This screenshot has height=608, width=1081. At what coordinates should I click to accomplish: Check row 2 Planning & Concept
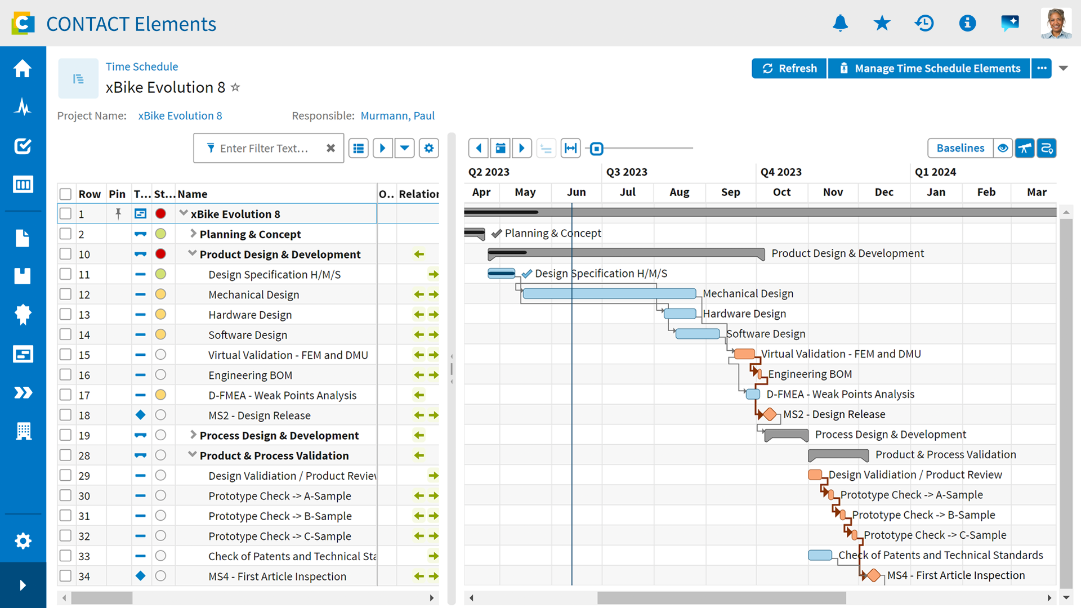point(65,234)
